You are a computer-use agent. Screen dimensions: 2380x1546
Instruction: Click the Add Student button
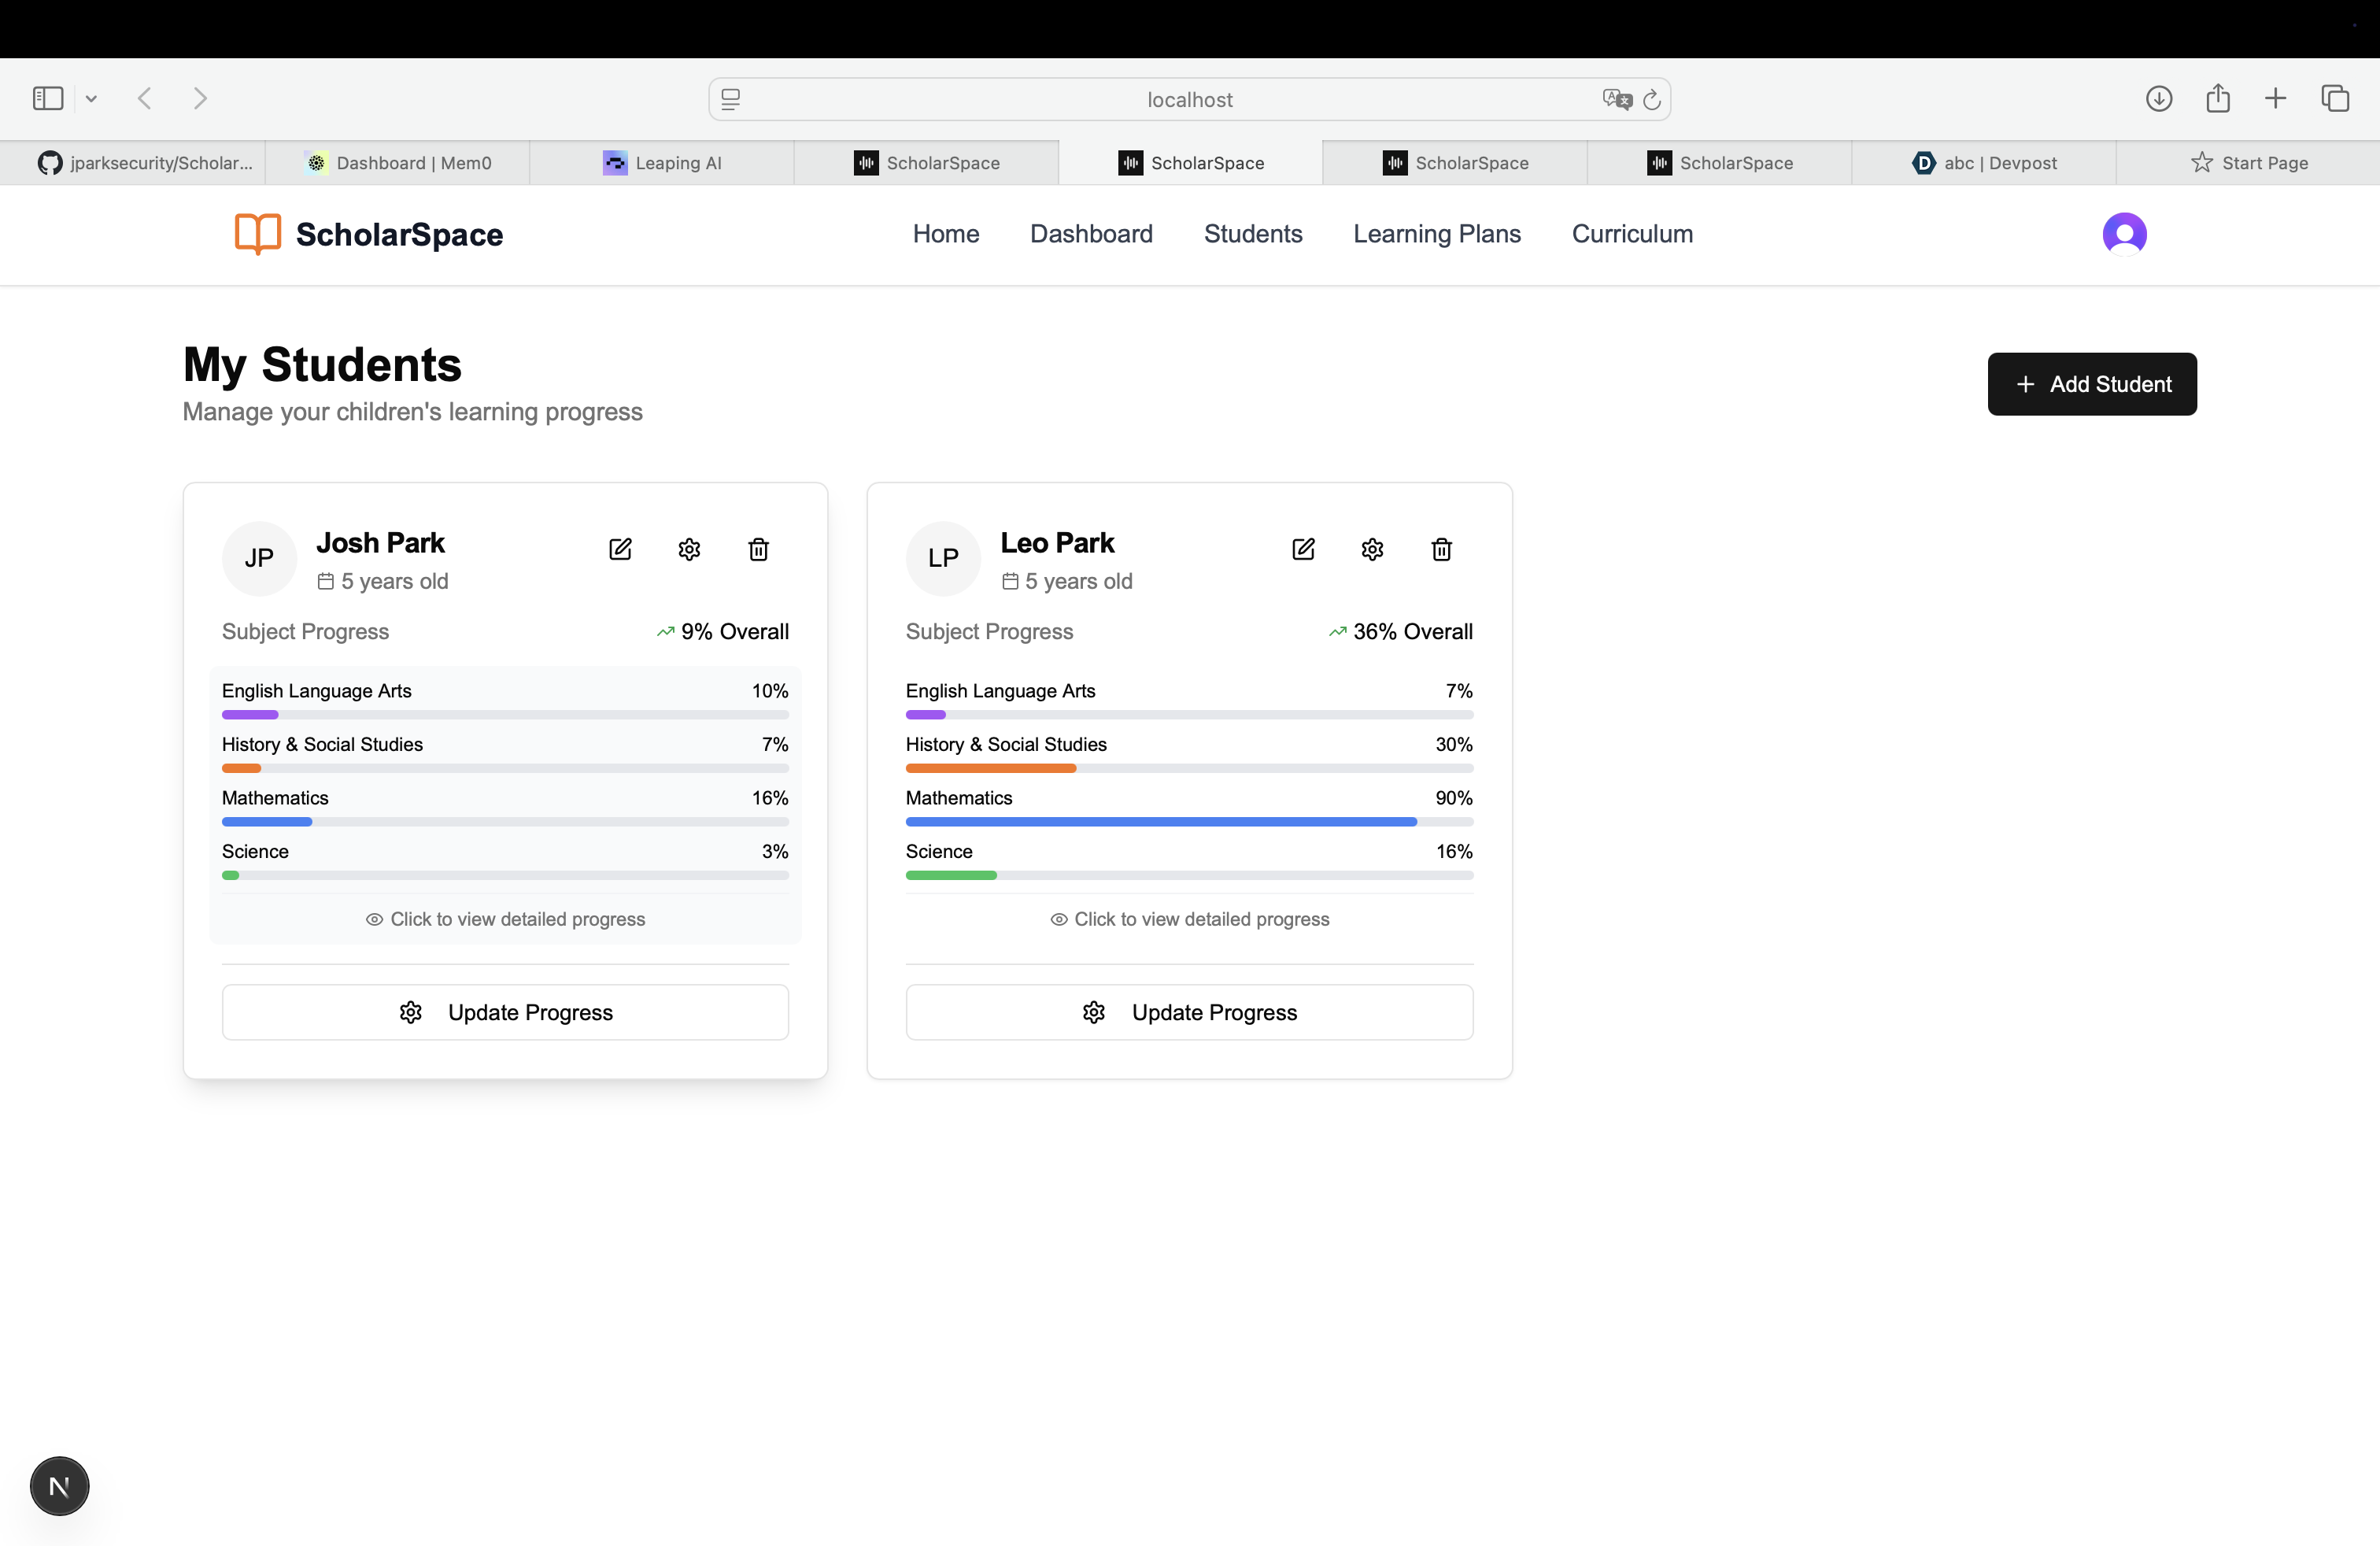click(x=2092, y=384)
